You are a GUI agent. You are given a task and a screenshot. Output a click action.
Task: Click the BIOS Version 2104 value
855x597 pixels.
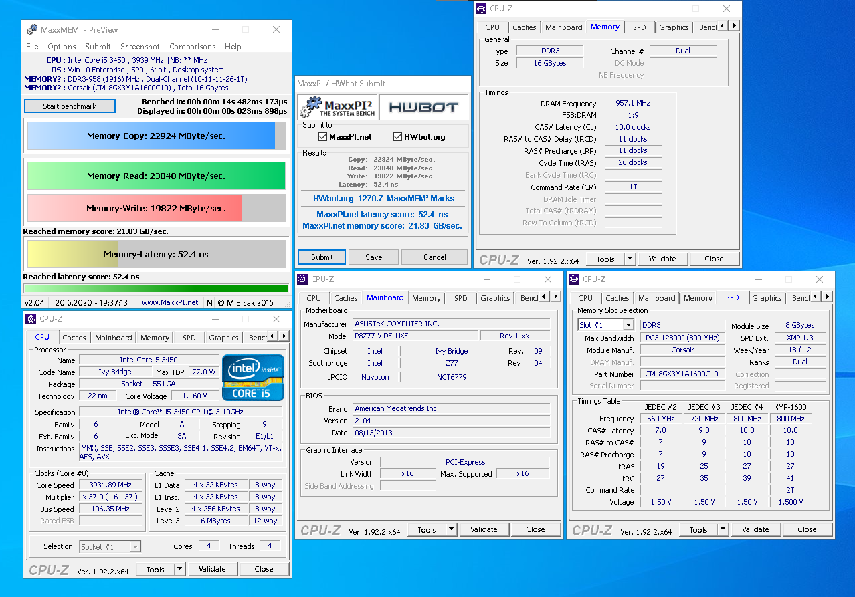click(x=451, y=421)
